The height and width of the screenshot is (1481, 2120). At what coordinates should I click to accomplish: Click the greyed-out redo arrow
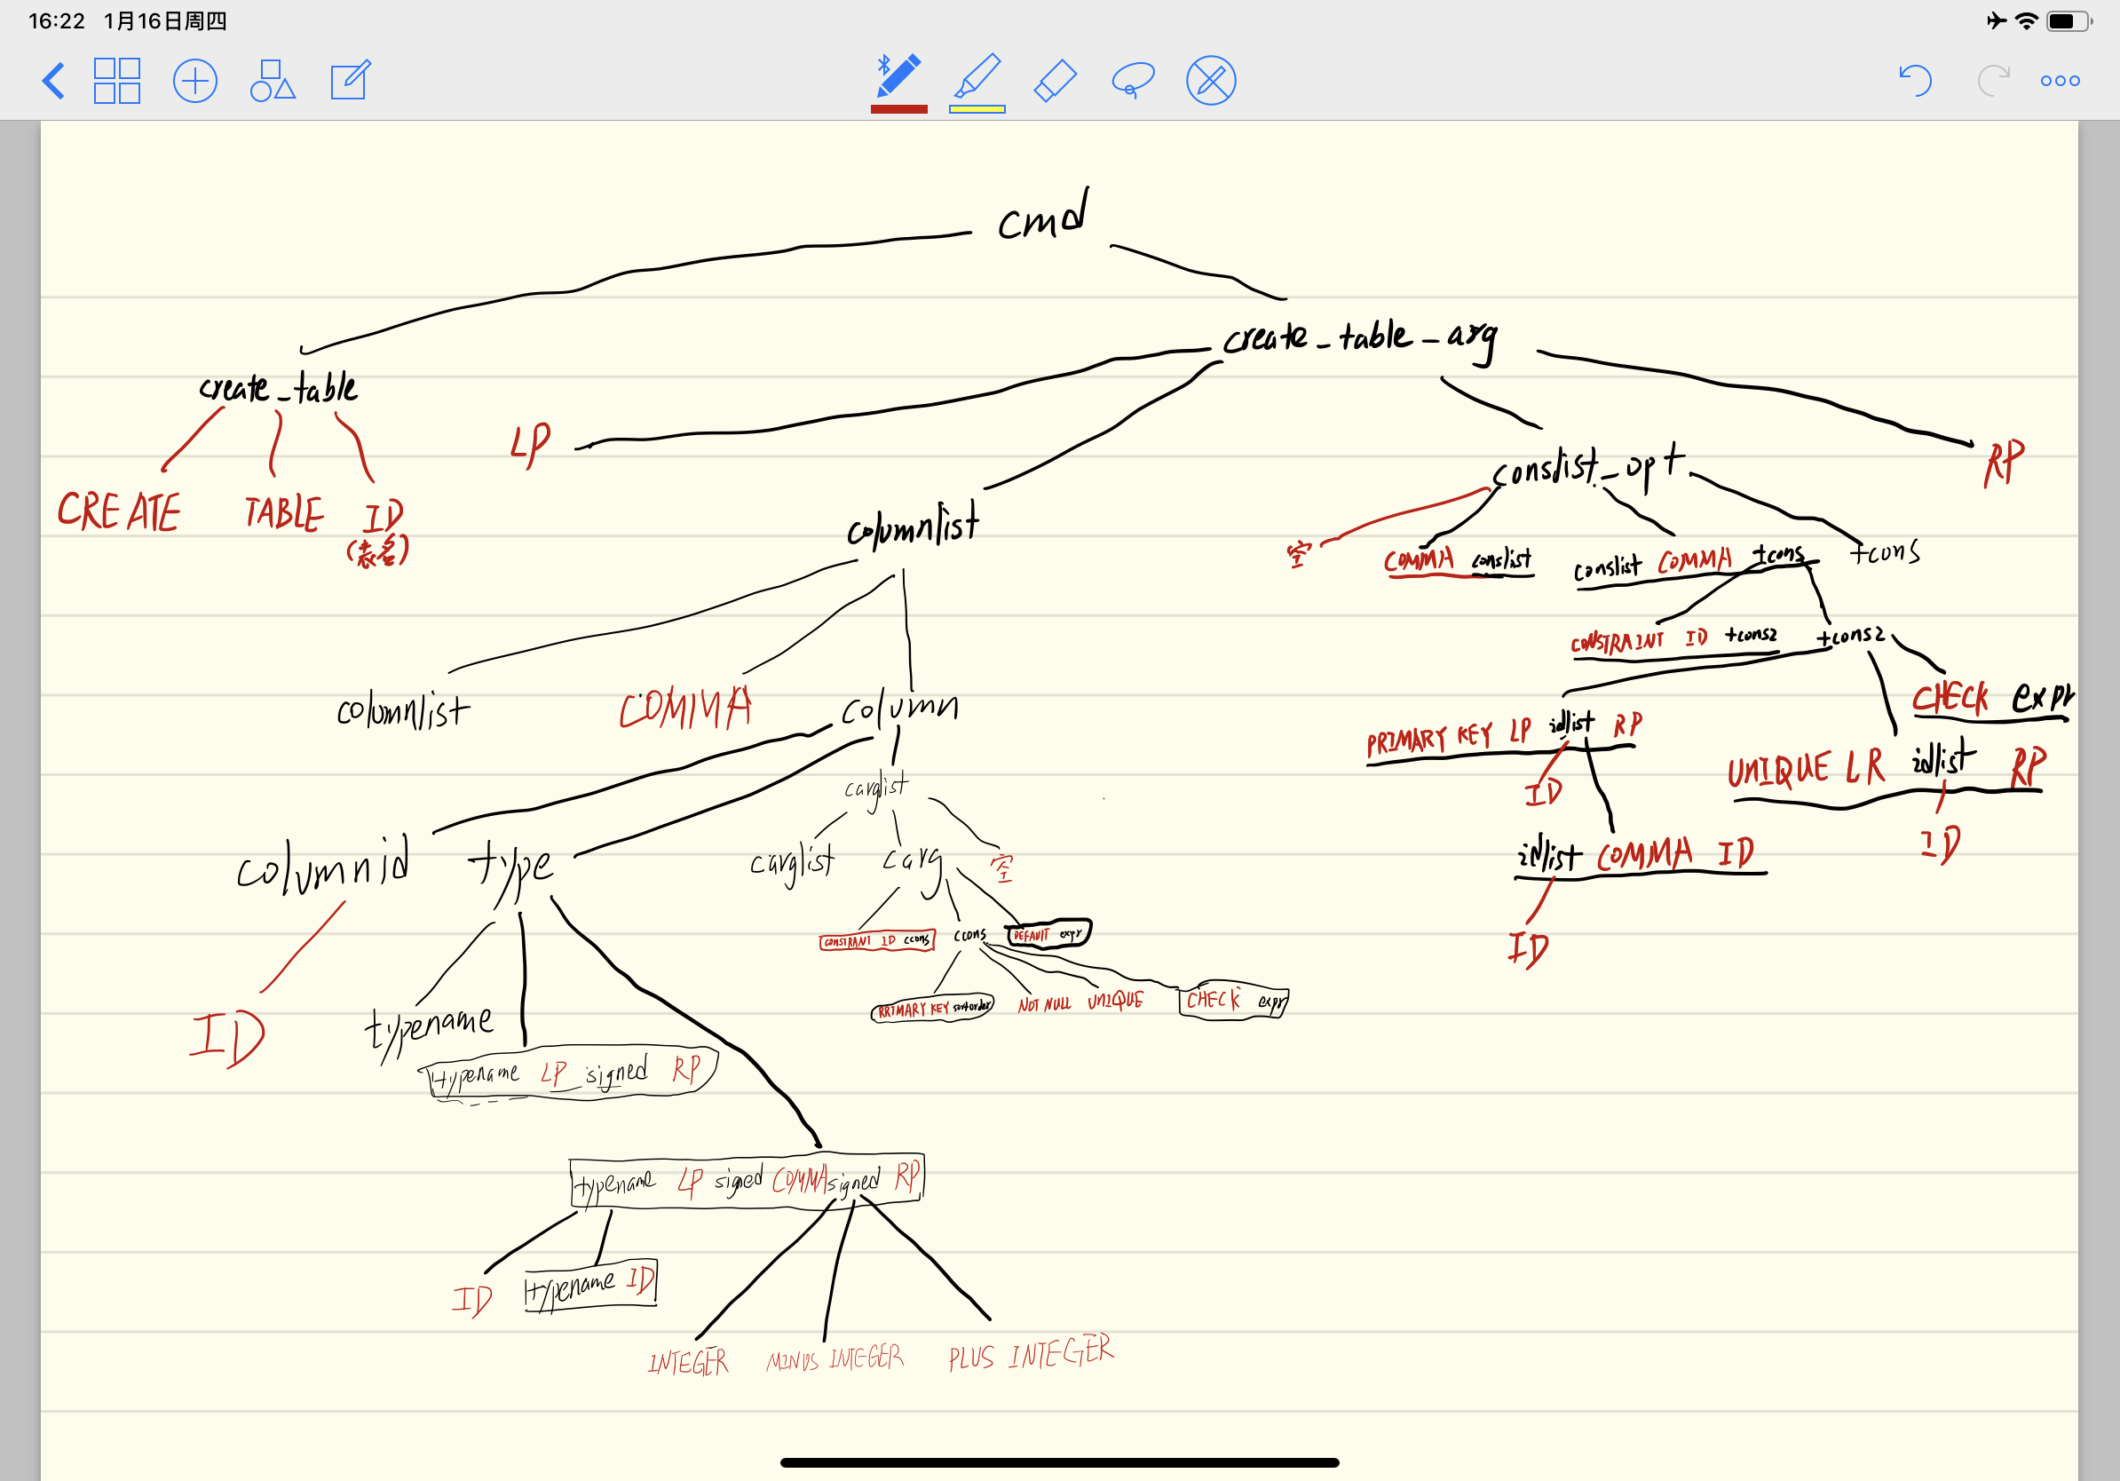1992,80
